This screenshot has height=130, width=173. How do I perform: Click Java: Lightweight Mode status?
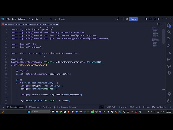tap(65, 107)
